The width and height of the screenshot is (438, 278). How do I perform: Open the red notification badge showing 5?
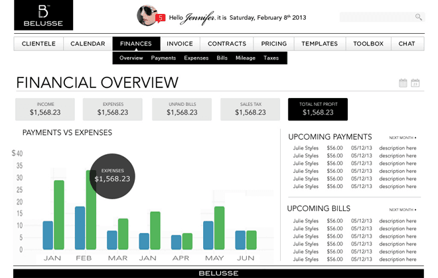[x=161, y=18]
